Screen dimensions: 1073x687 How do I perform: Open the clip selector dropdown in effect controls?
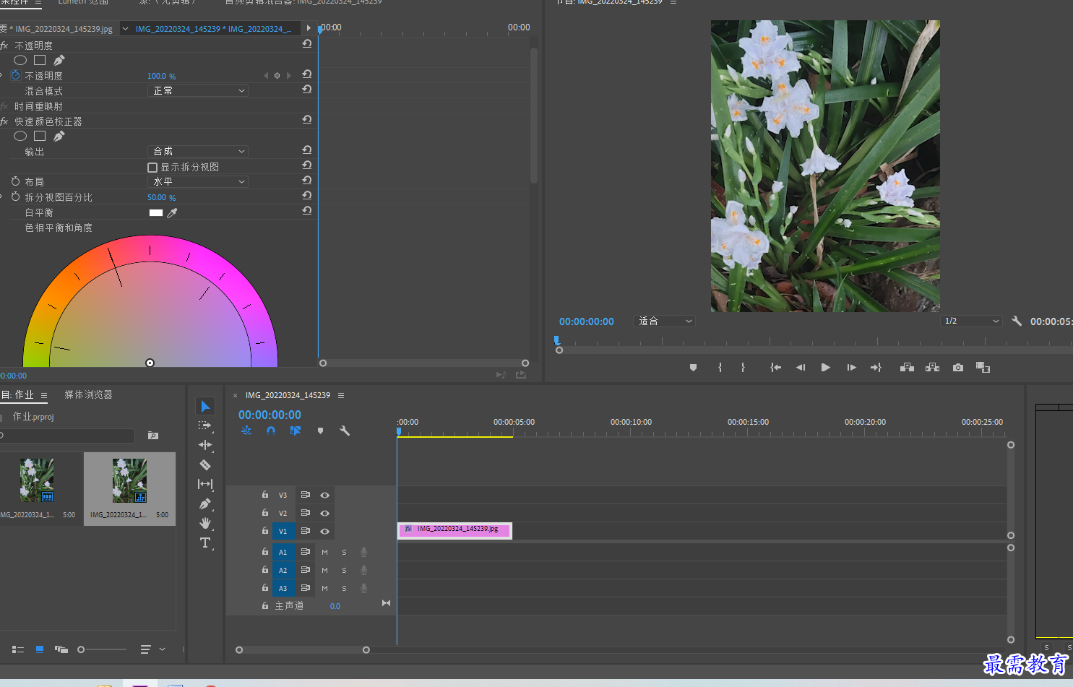point(126,29)
